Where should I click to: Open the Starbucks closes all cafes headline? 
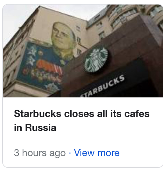[82, 120]
